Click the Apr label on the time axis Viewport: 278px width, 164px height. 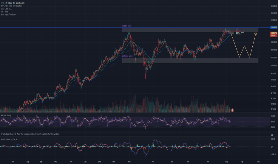(153, 162)
